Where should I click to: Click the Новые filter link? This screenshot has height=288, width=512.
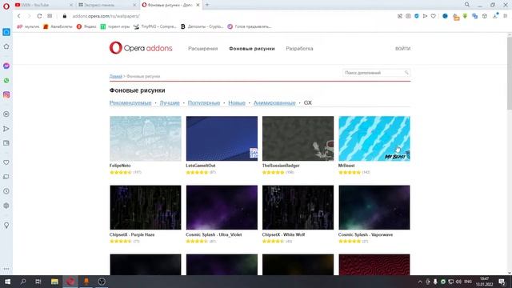(237, 102)
